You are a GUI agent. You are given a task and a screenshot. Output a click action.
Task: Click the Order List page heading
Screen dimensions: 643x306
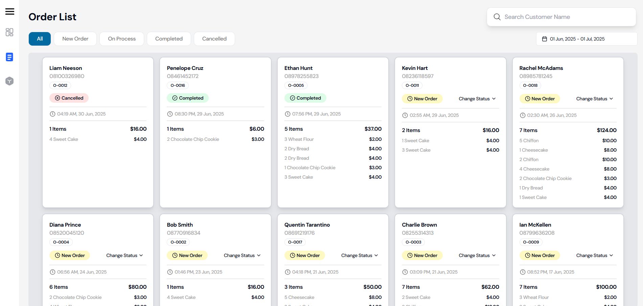tap(52, 17)
